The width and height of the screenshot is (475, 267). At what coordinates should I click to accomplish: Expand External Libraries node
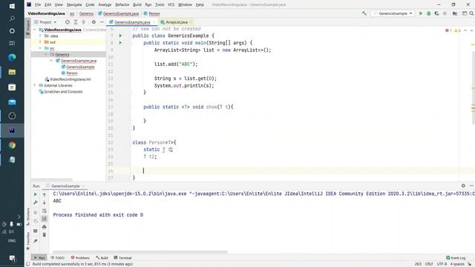tap(35, 85)
